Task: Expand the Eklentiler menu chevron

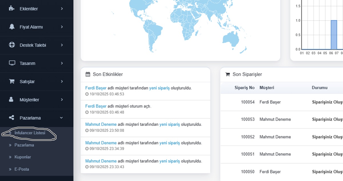Action: (62, 9)
